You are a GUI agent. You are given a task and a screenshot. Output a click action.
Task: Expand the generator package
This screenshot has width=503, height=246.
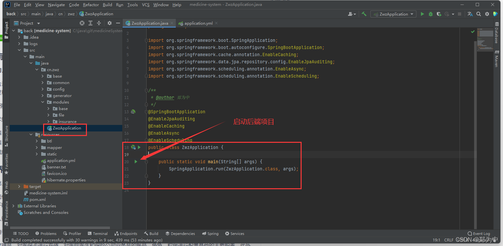click(42, 96)
